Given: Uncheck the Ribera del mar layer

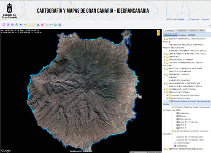Looking at the screenshot, I should [x=178, y=119].
